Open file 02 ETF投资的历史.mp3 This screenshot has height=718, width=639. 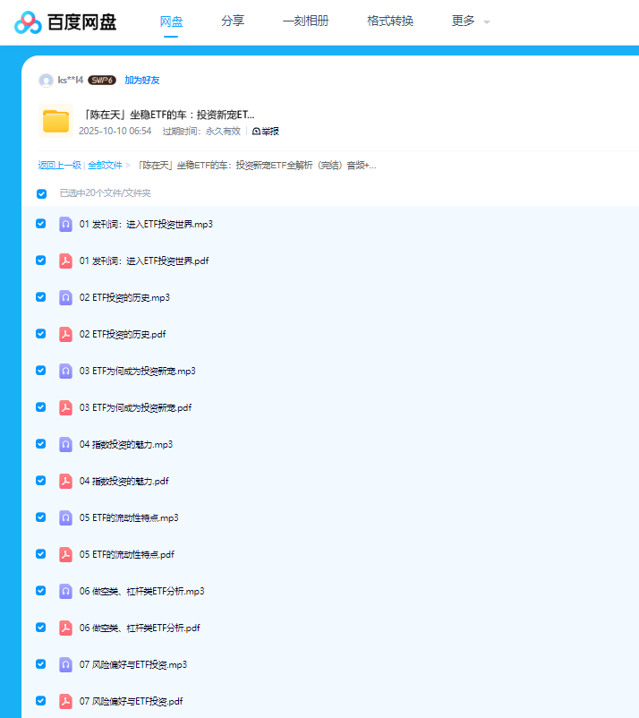coord(124,297)
